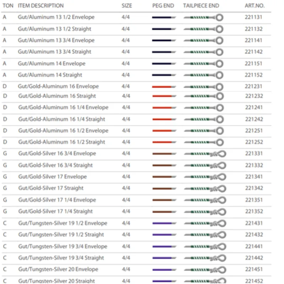Click knotted tailpiece icon in row 221342
The image size is (284, 284).
[205, 188]
